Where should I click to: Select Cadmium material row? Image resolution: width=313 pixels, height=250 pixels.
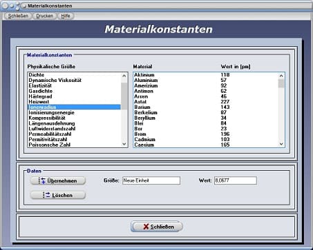(206, 139)
